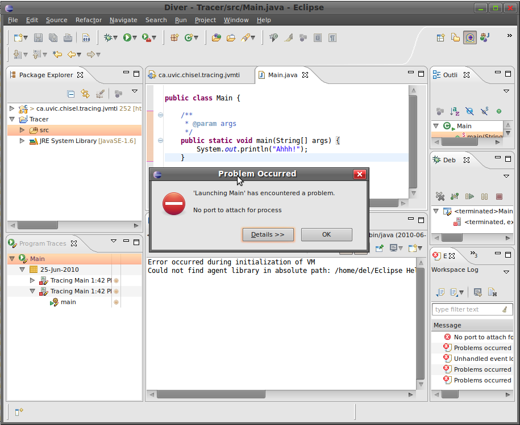The image size is (520, 425).
Task: Expand the first Tracing Main 1:42 entry
Action: (32, 280)
